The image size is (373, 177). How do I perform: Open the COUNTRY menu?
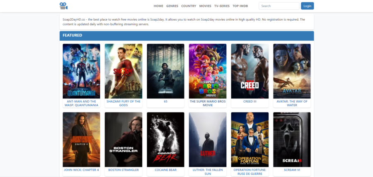coord(189,6)
